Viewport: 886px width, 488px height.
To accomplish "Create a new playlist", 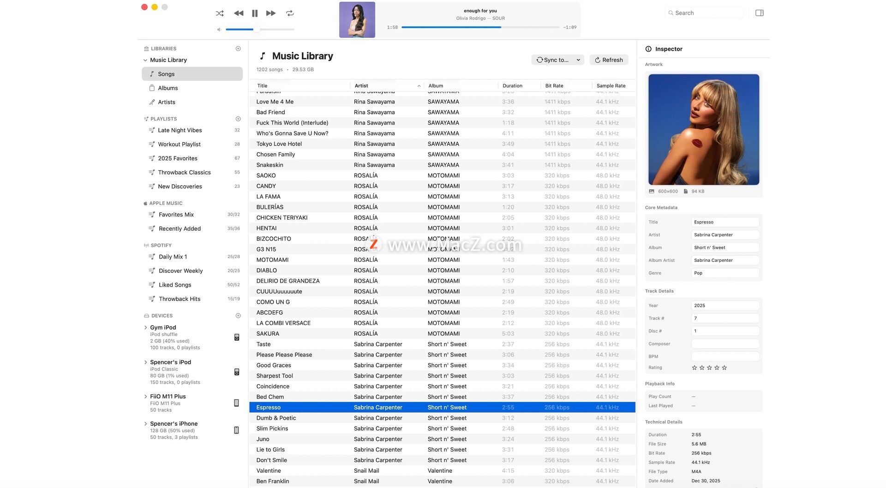I will point(238,119).
